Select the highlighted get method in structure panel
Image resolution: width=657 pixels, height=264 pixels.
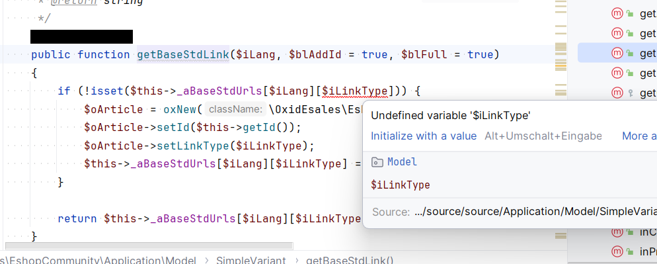[617, 53]
